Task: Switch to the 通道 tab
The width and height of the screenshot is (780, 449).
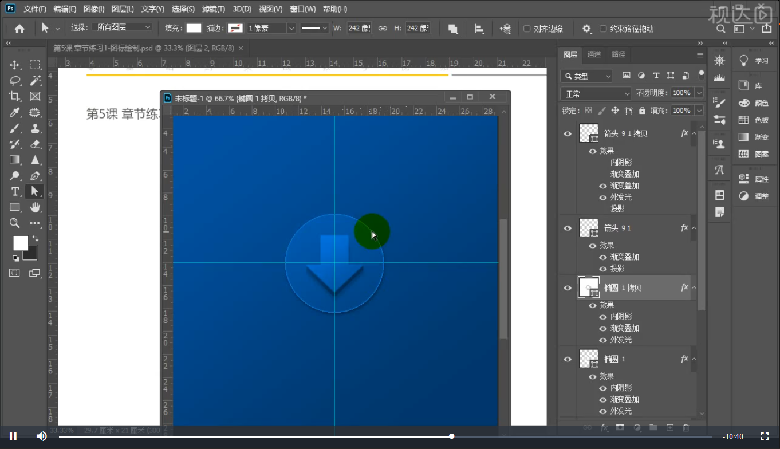Action: click(x=594, y=54)
